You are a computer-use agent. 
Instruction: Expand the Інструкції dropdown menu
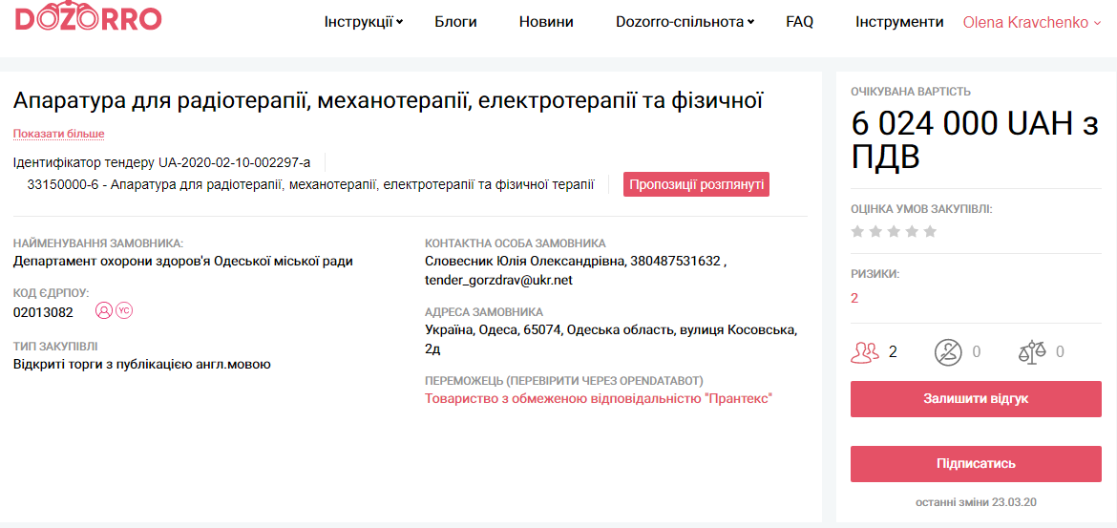point(364,22)
